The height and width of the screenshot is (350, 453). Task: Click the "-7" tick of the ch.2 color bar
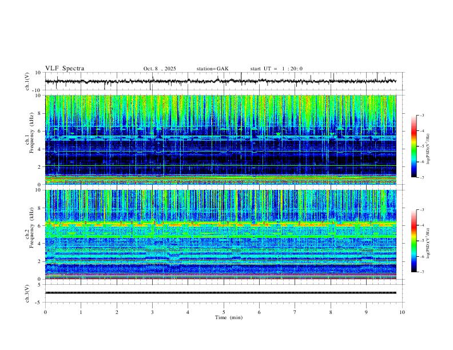point(422,272)
